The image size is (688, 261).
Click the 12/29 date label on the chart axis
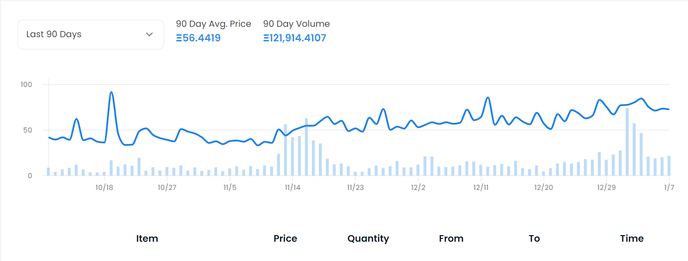(606, 187)
